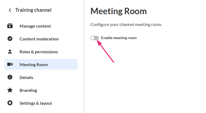
Task: Open the Manage content menu item
Action: click(x=35, y=26)
